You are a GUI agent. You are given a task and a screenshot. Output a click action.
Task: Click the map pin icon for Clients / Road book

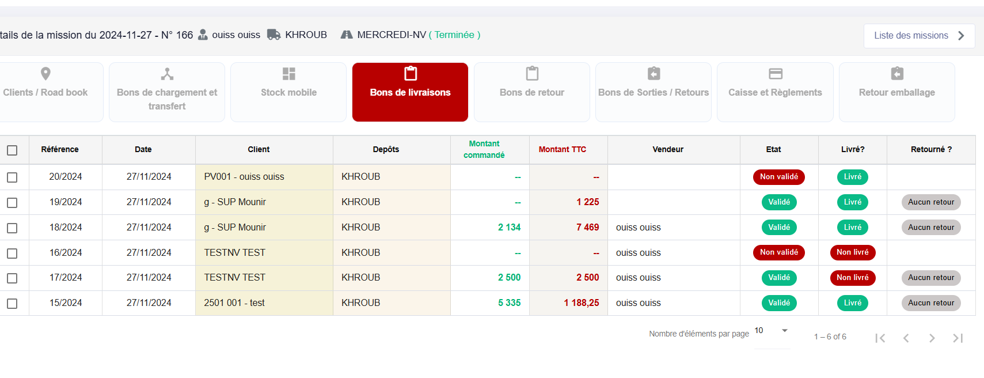[45, 74]
